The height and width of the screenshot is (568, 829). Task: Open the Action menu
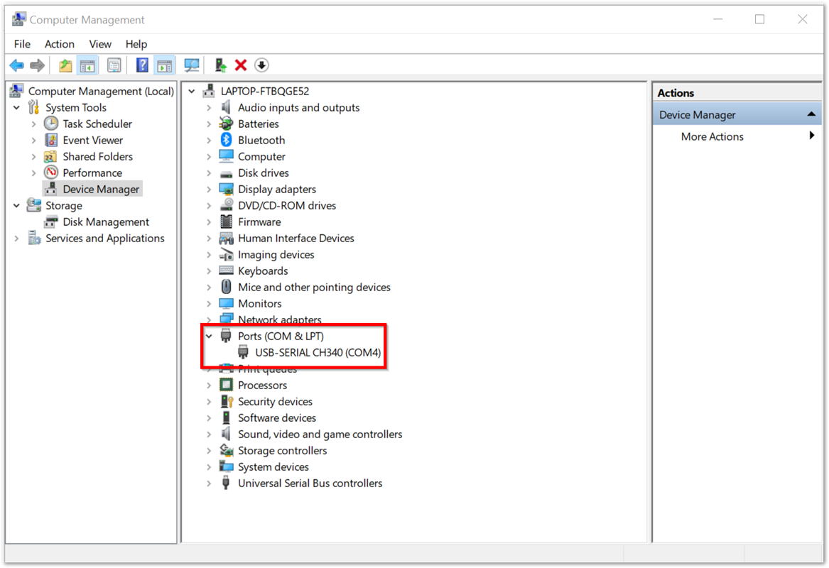[x=59, y=44]
